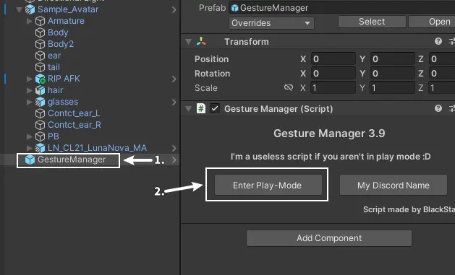This screenshot has height=275, width=455.
Task: Expand the hair object
Action: click(x=29, y=90)
